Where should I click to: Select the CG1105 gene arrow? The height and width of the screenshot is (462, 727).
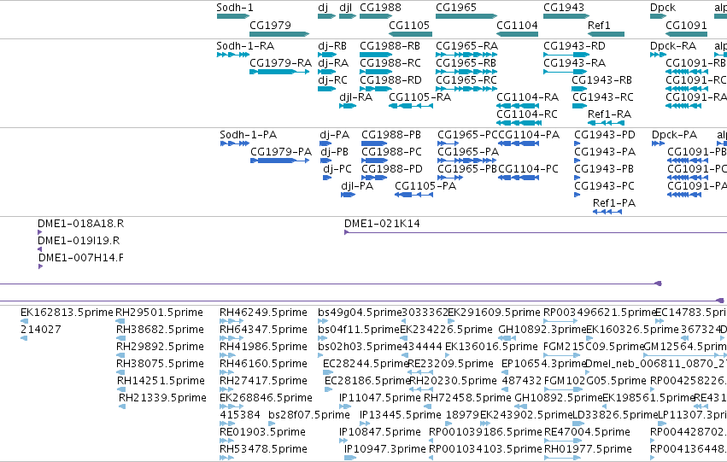tap(410, 34)
